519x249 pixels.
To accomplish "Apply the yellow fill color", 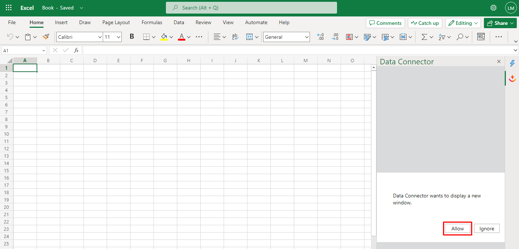I will pyautogui.click(x=164, y=37).
